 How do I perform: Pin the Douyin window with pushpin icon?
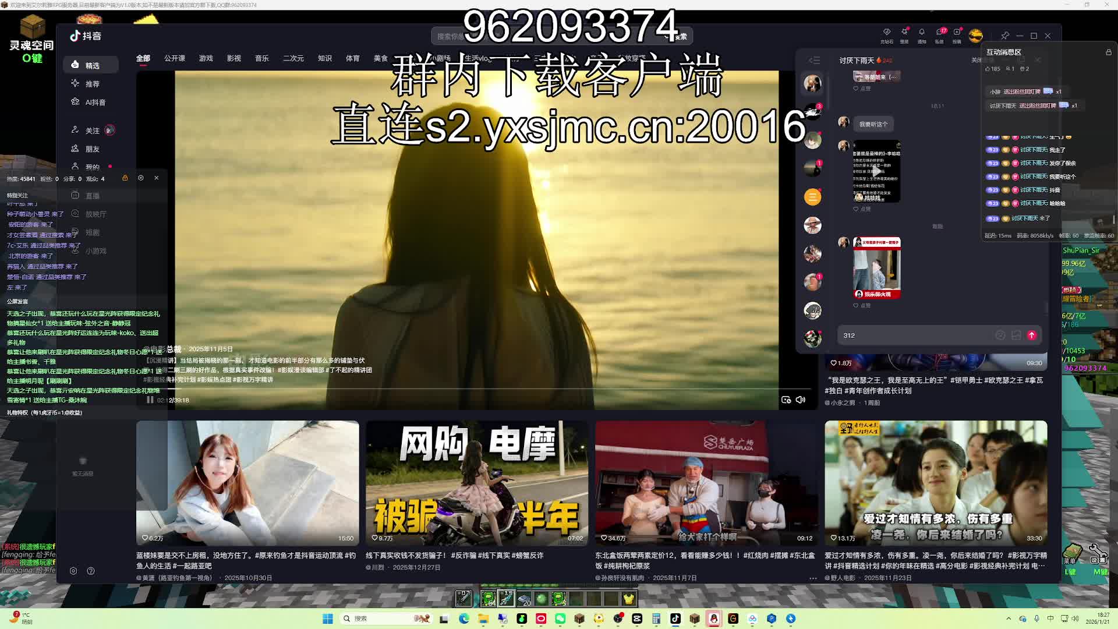[1005, 36]
